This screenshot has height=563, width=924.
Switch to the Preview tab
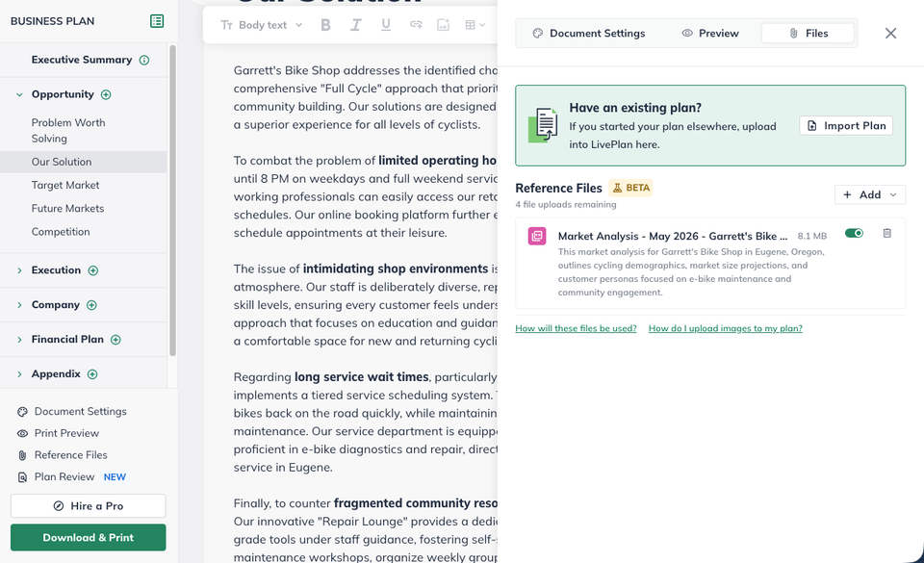710,34
